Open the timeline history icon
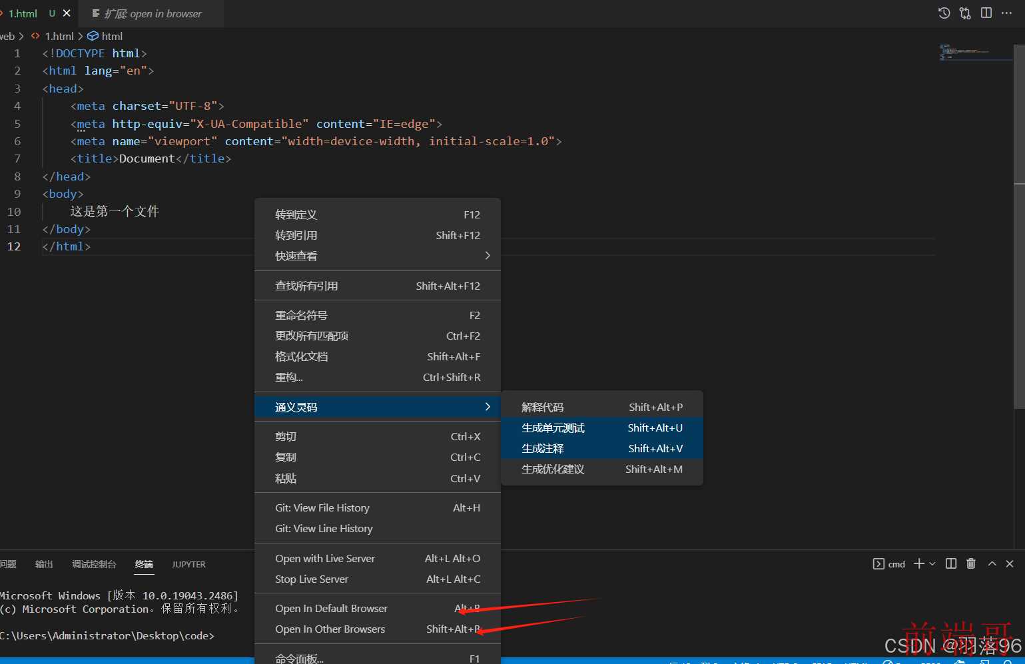The image size is (1025, 664). [944, 13]
